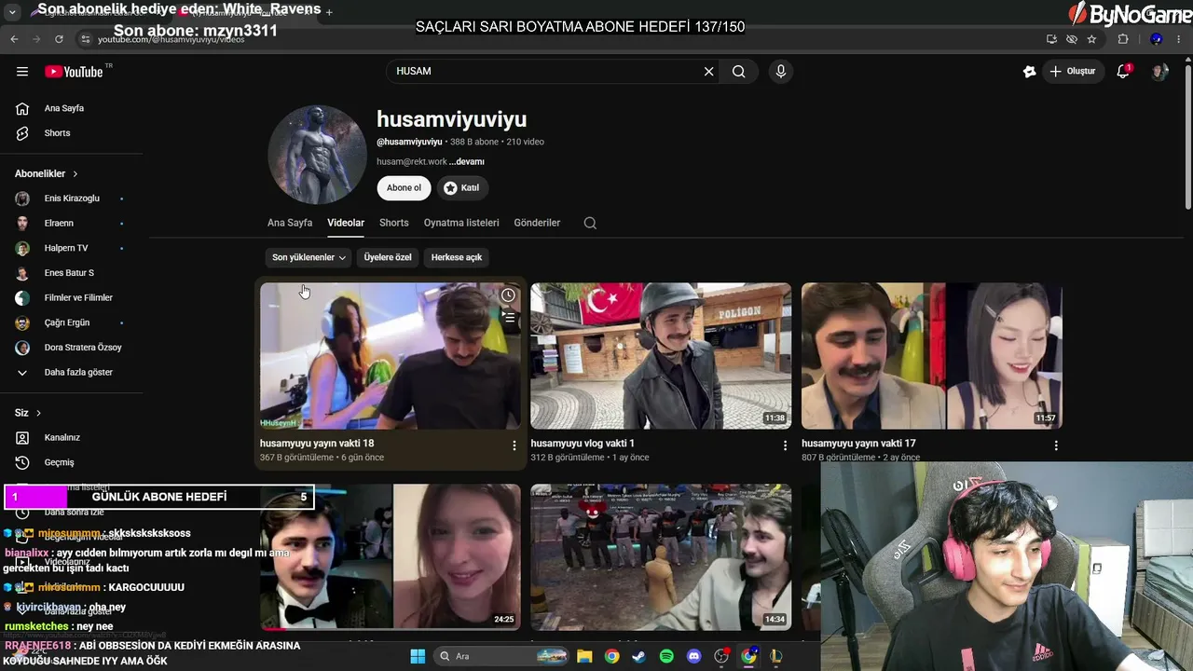The height and width of the screenshot is (671, 1193).
Task: Search within the husamviyuviyu channel
Action: pos(590,223)
